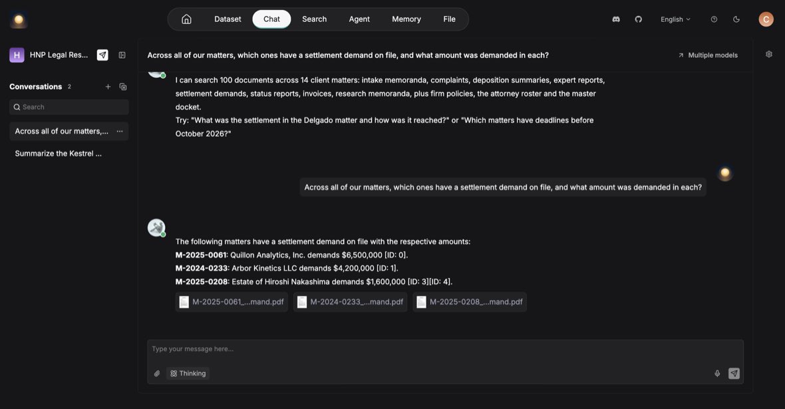This screenshot has width=785, height=409.
Task: Select 'Summarize the Kestrel' conversation
Action: click(69, 154)
